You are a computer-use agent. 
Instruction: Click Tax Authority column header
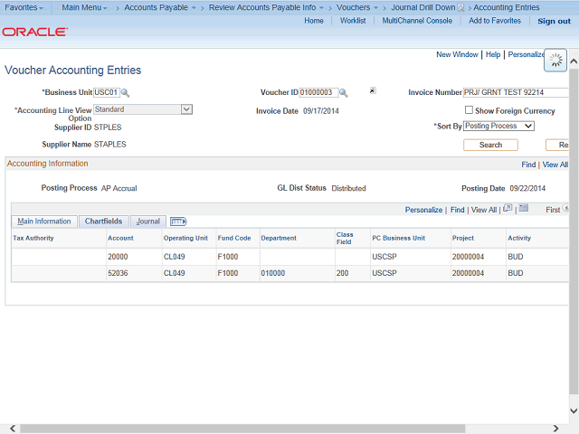tap(33, 238)
